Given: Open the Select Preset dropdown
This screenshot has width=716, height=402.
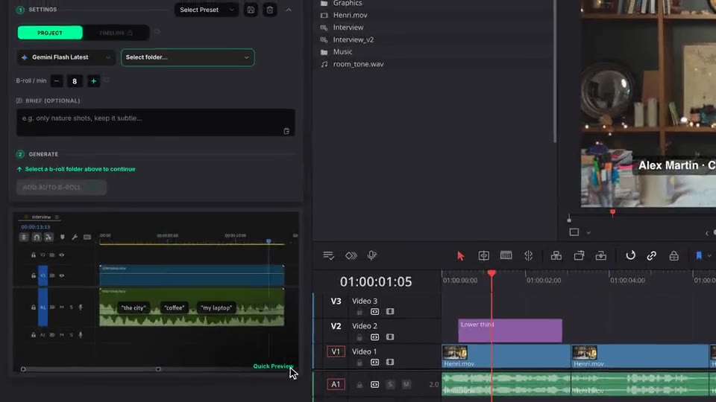Looking at the screenshot, I should [x=207, y=10].
